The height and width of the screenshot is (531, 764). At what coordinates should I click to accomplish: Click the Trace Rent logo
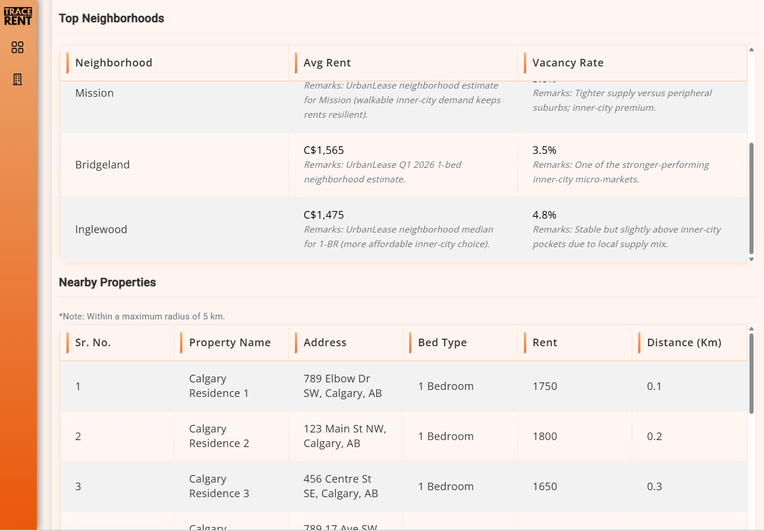pyautogui.click(x=18, y=16)
